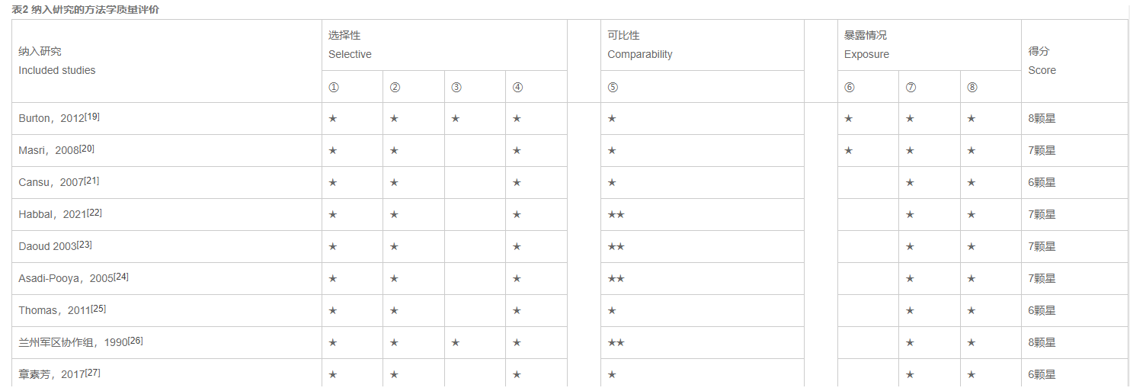Click citation 23 after Daoud 2003
1130x391 pixels.
85,245
